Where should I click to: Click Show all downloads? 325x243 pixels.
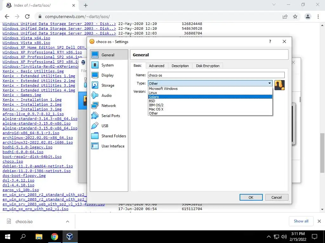[301, 221]
